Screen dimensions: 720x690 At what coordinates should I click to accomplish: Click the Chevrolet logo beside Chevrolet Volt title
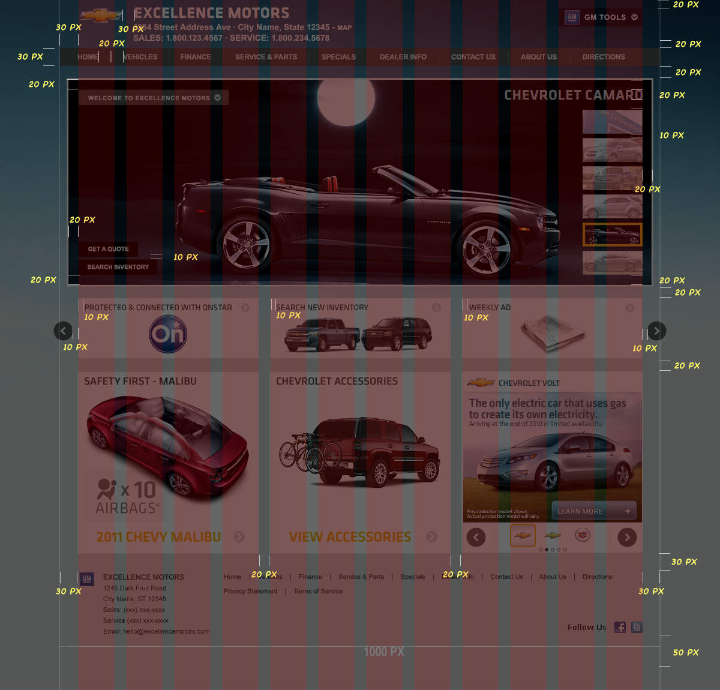[x=481, y=382]
